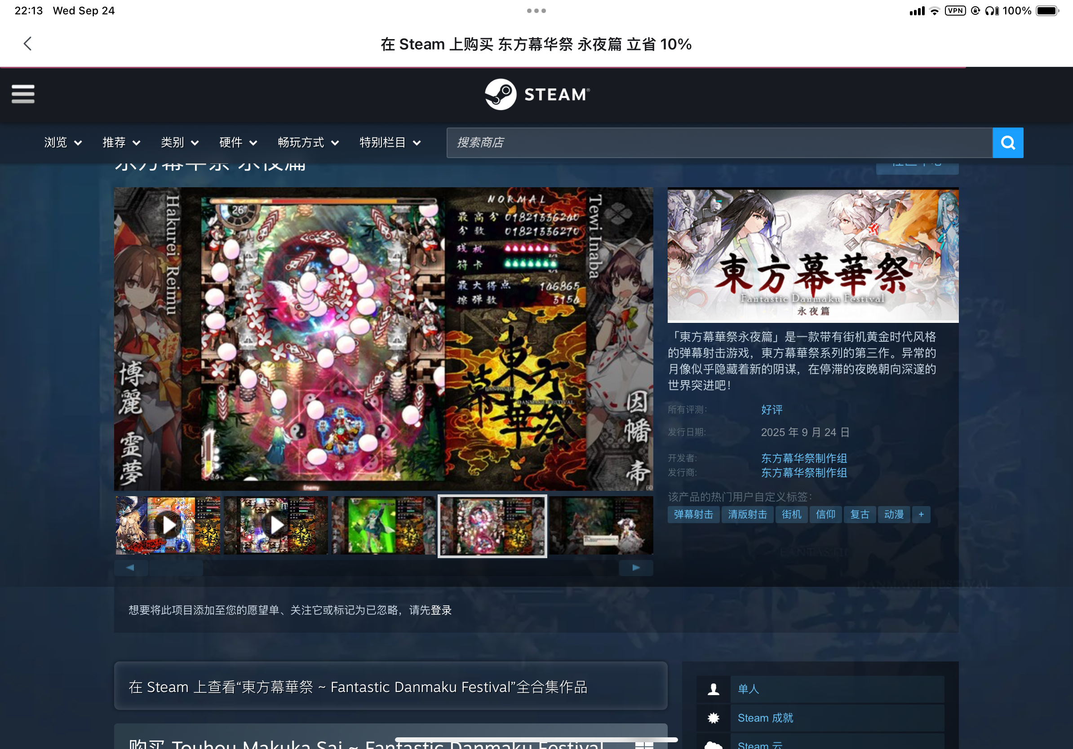This screenshot has height=749, width=1073.
Task: Click the game capsule header image
Action: point(813,256)
